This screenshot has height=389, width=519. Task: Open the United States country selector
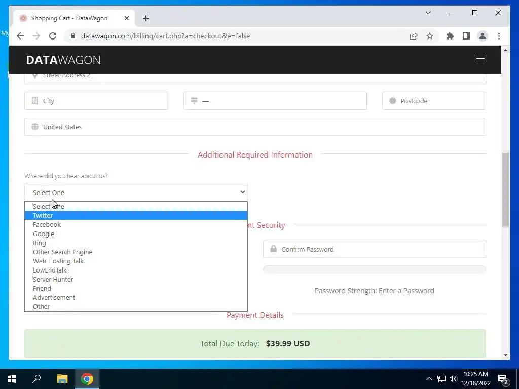coord(255,127)
